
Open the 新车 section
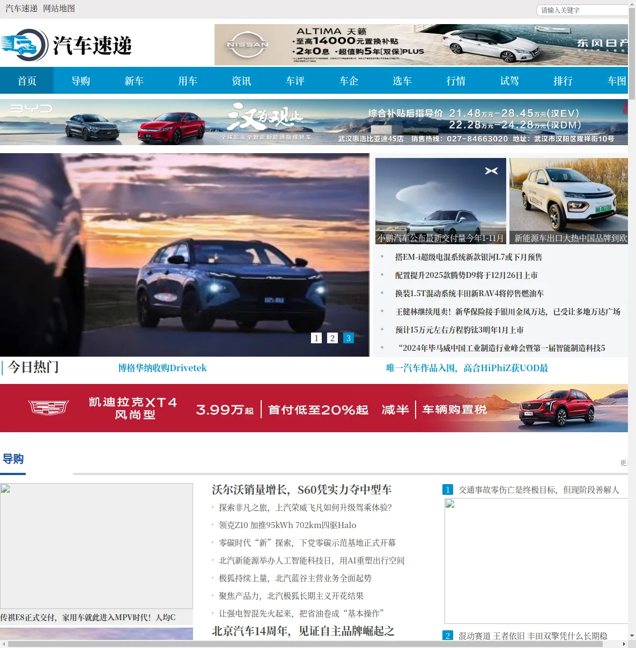pyautogui.click(x=134, y=81)
